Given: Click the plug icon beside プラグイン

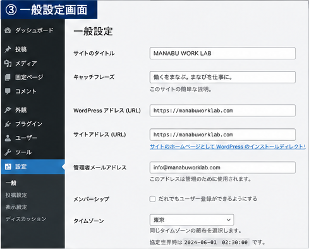Looking at the screenshot, I should pos(8,124).
